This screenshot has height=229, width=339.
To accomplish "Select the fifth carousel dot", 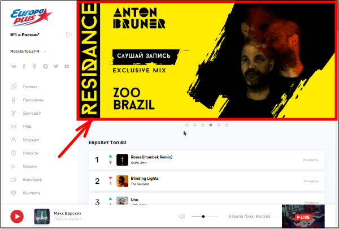I will pyautogui.click(x=219, y=125).
